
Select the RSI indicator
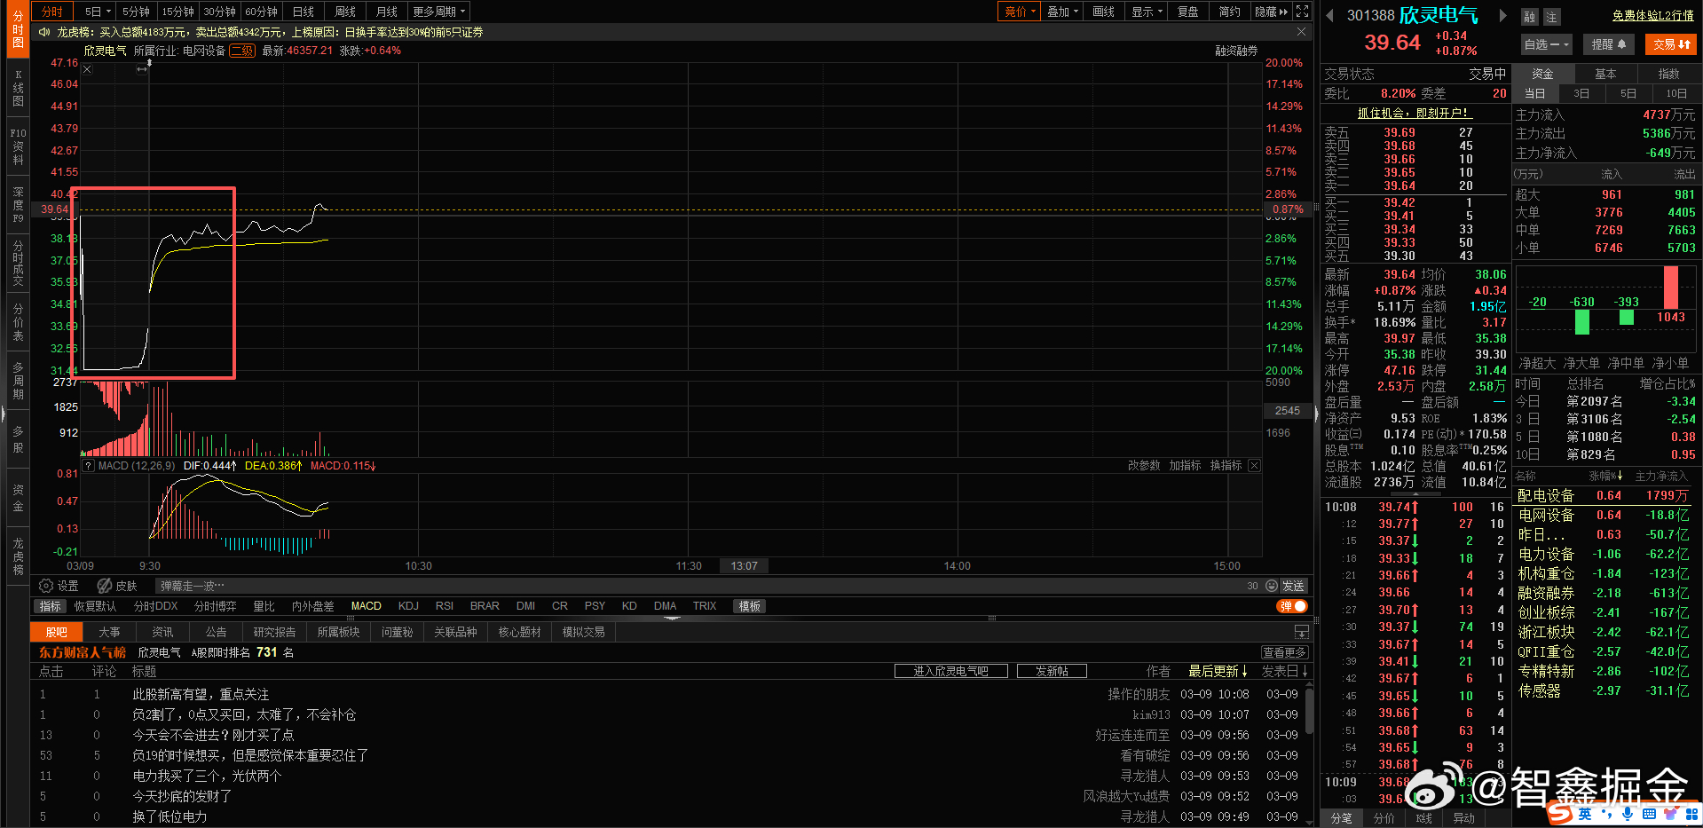[x=445, y=606]
